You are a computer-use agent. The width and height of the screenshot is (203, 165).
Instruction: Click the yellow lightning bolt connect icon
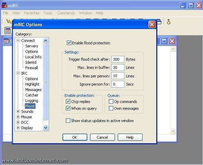[x=9, y=21]
